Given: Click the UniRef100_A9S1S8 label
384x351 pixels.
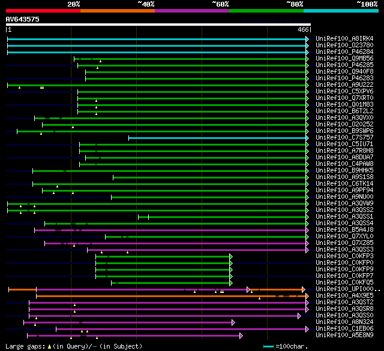Looking at the screenshot, I should (x=344, y=177).
